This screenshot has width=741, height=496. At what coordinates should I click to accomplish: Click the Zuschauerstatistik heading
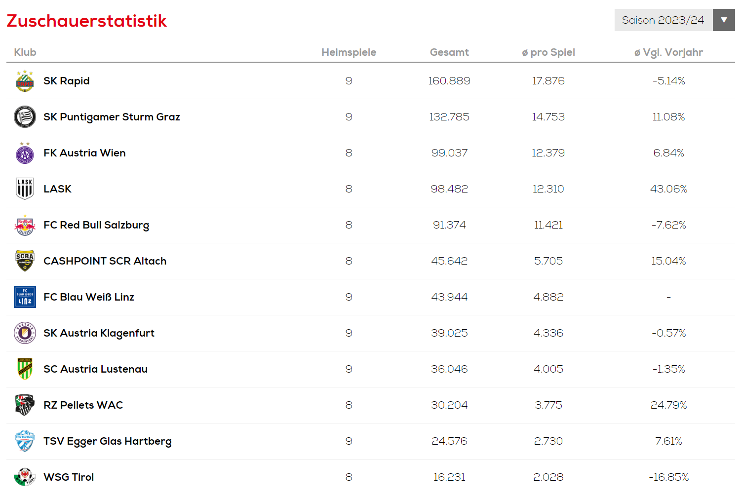click(87, 21)
